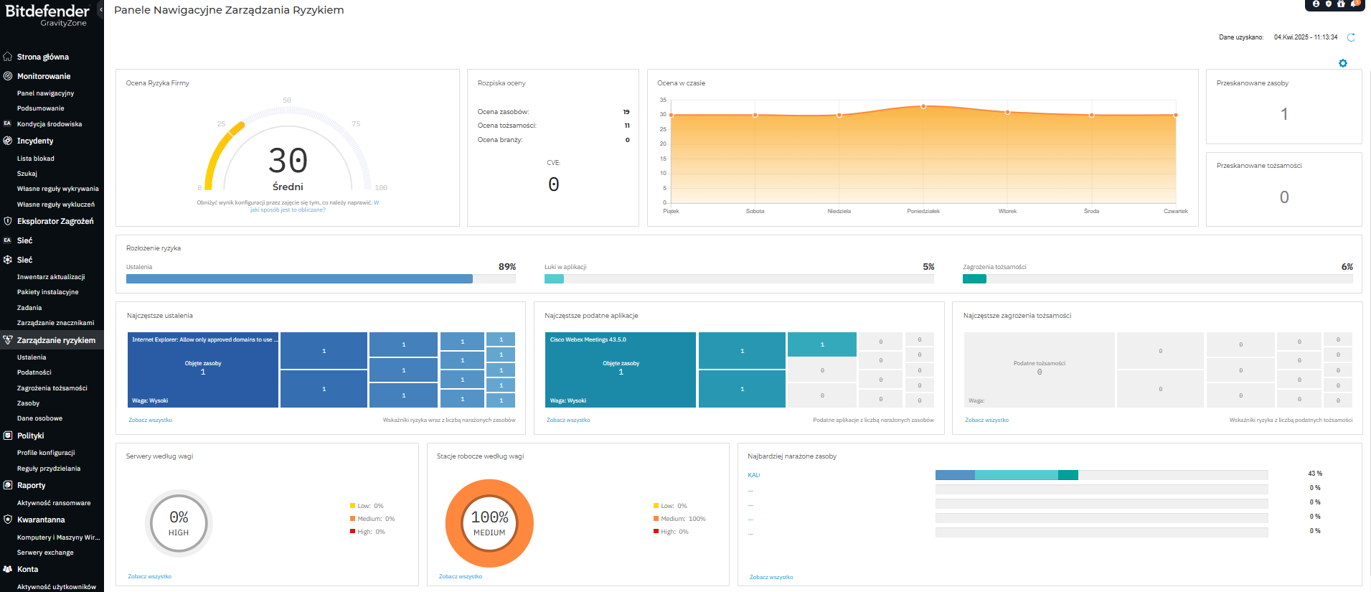Click the home icon beside Strona główna
This screenshot has width=1371, height=592.
click(x=8, y=57)
